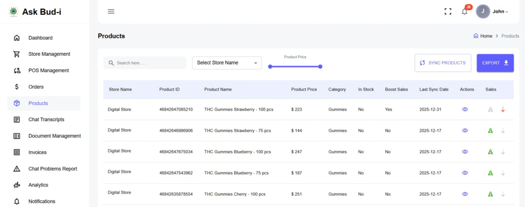Open the notifications bell

[x=465, y=11]
